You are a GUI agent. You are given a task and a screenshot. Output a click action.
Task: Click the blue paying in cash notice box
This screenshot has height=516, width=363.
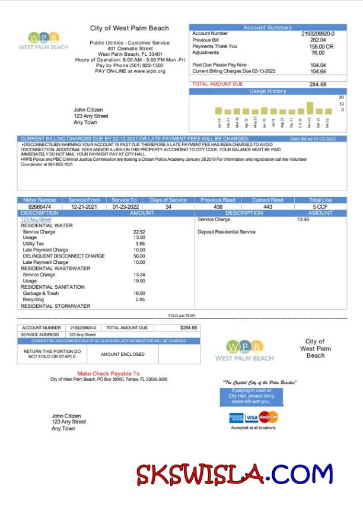(x=251, y=396)
